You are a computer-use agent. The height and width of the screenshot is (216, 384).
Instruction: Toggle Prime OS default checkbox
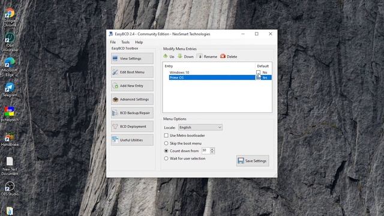(258, 77)
